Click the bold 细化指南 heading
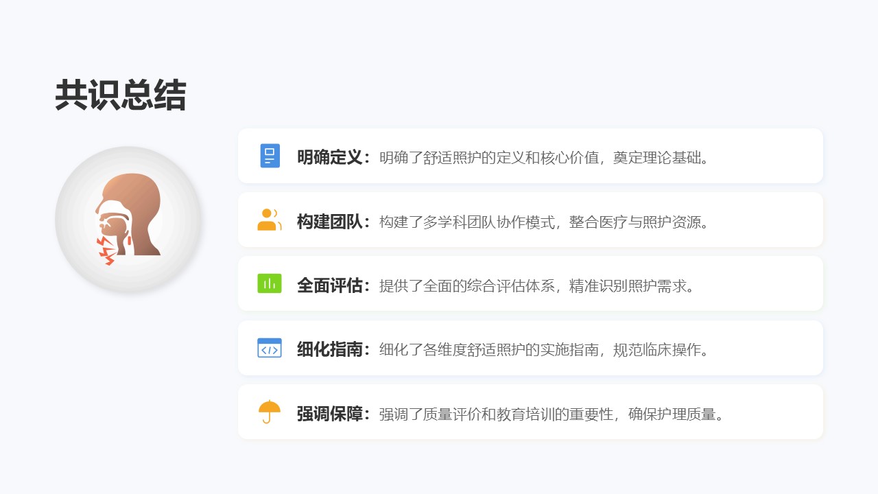The height and width of the screenshot is (494, 878). click(x=329, y=349)
